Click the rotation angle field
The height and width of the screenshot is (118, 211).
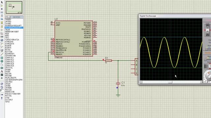2,91
